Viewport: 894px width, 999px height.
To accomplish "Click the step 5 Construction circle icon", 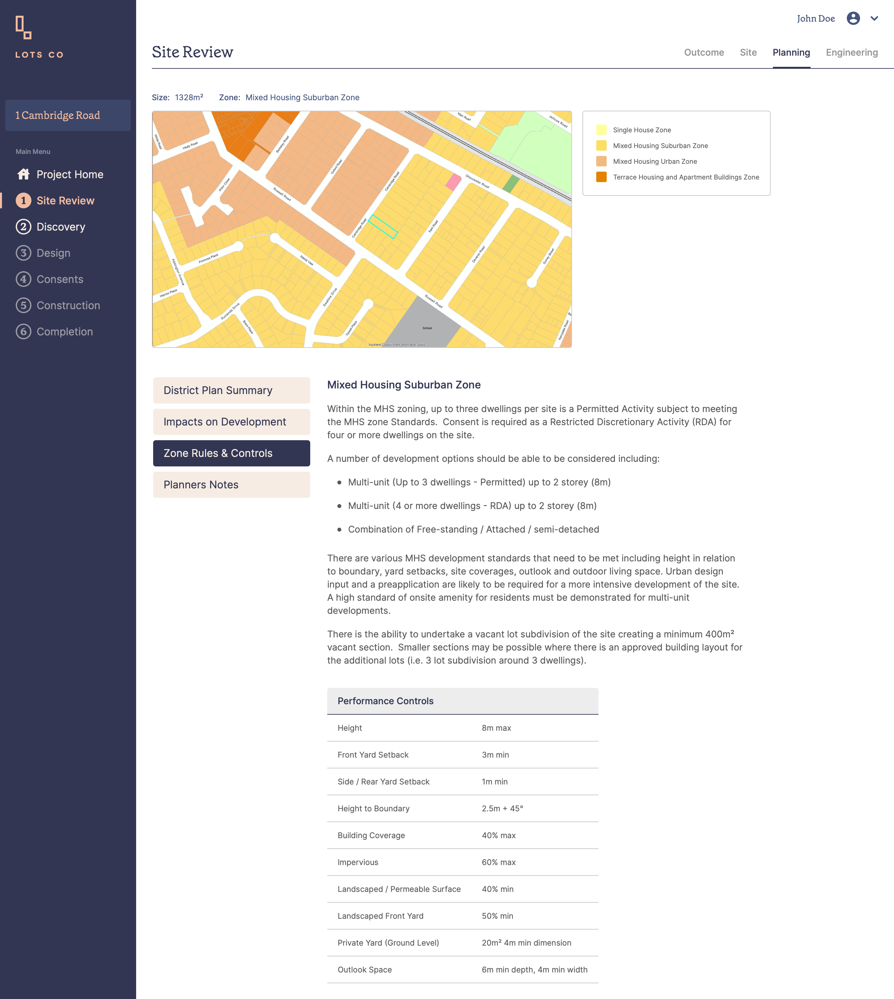I will point(23,305).
